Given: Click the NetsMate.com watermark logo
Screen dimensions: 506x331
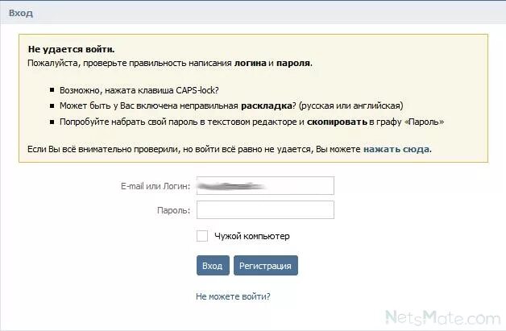Looking at the screenshot, I should (x=443, y=317).
